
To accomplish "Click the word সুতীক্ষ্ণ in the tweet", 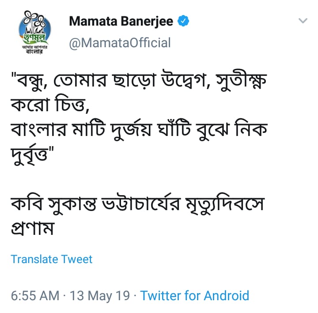I will click(x=241, y=80).
